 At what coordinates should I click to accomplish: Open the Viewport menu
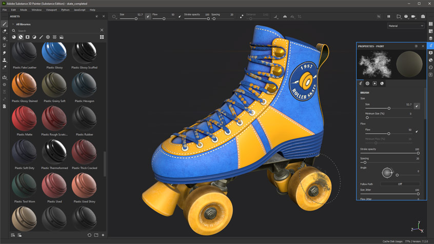[51, 10]
